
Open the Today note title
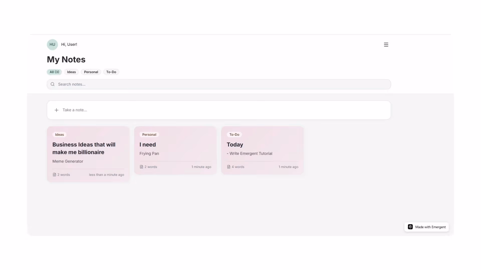pos(235,144)
